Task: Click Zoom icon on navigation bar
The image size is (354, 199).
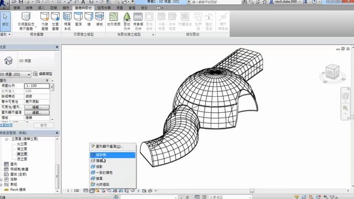Action: click(345, 108)
